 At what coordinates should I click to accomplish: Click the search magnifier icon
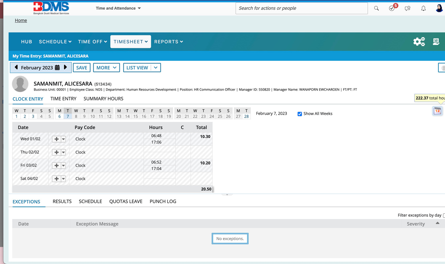376,8
